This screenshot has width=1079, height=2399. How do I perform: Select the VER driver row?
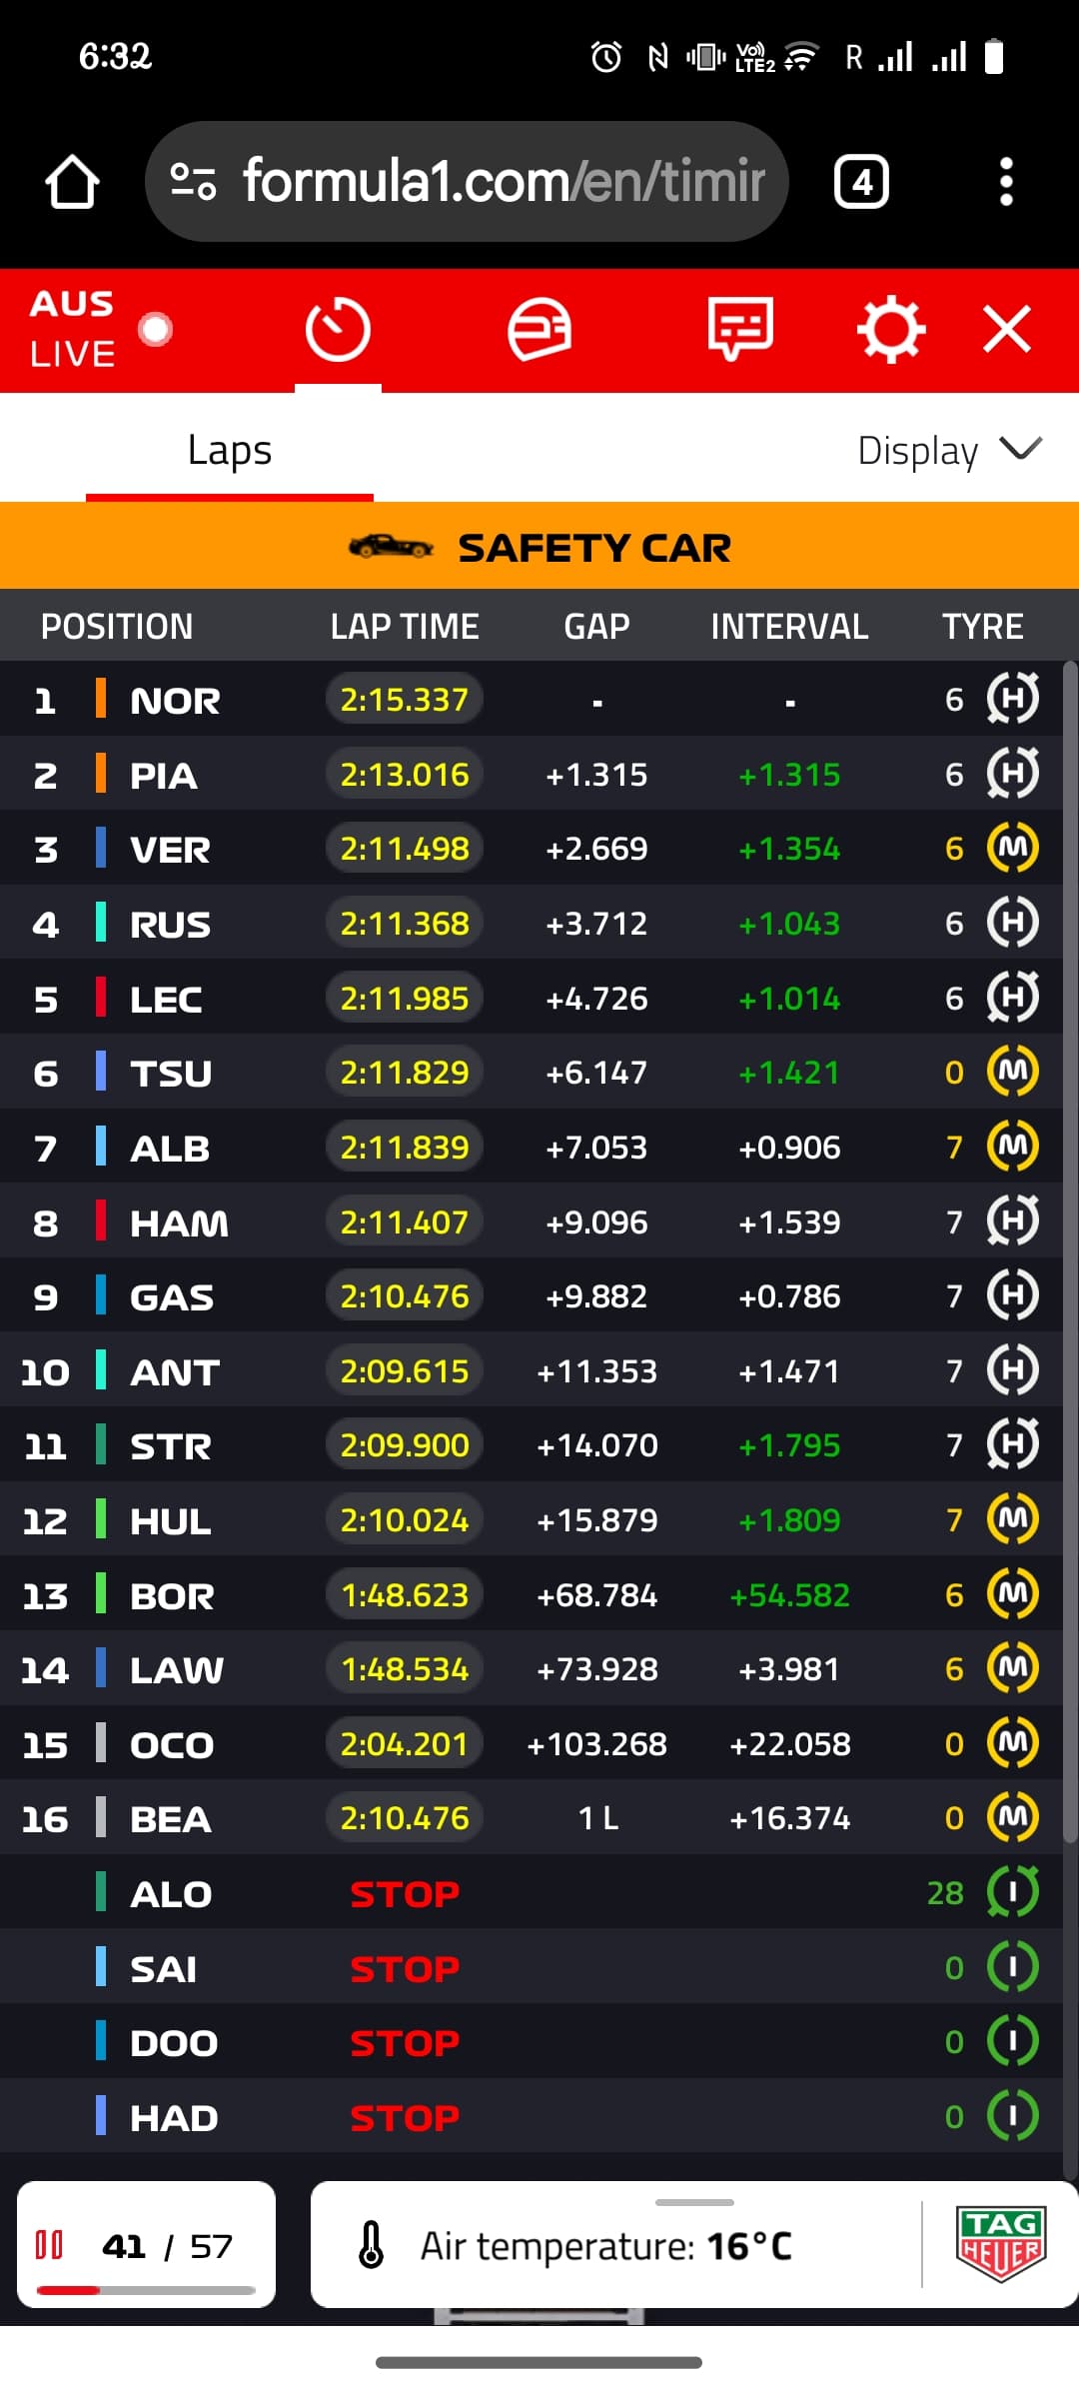[532, 848]
